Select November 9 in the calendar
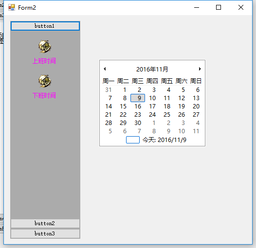This screenshot has width=256, height=248. point(138,98)
